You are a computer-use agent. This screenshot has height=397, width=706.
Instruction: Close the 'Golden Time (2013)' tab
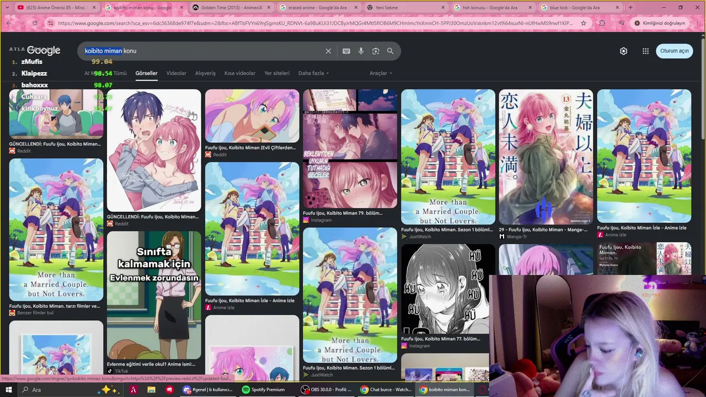(268, 8)
